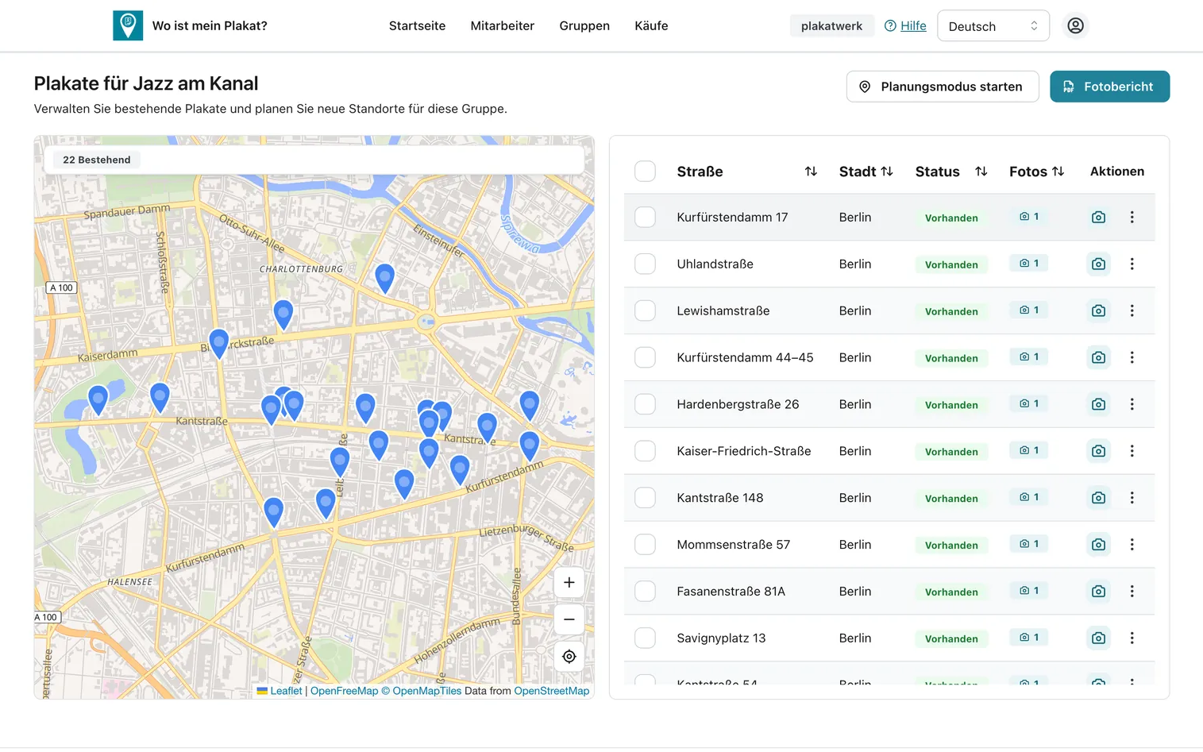The width and height of the screenshot is (1203, 752).
Task: Tick the Uhlandstraße checkbox
Action: point(646,264)
